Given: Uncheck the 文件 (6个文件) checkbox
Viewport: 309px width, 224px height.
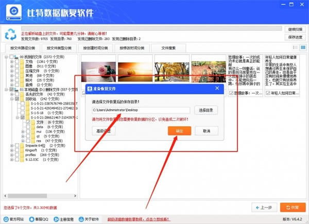Looking at the screenshot, I should point(28,123).
